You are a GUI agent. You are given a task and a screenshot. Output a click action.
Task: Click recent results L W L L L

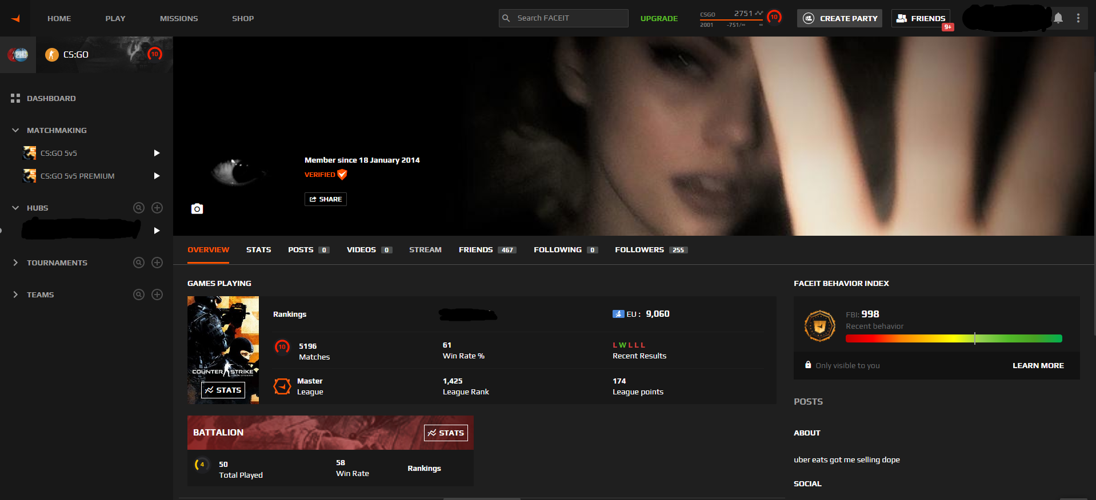point(629,345)
